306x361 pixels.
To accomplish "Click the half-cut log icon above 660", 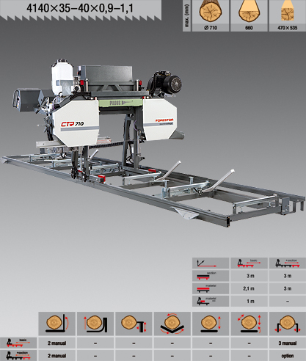I will (249, 12).
